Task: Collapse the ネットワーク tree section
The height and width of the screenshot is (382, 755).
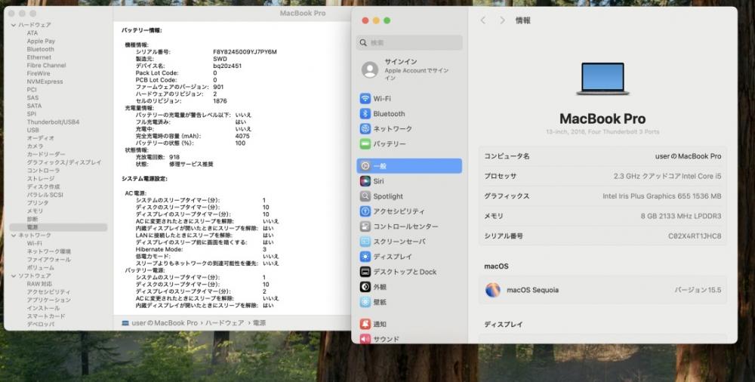Action: click(x=14, y=236)
